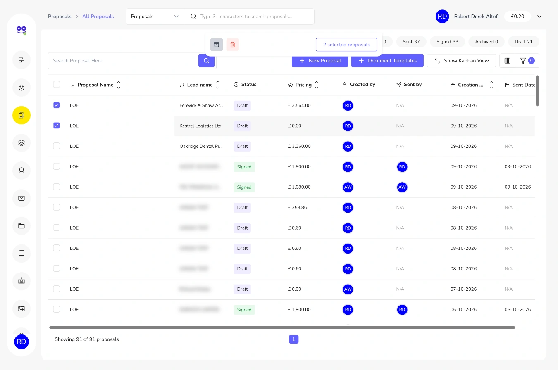558x370 pixels.
Task: Click the 2 selected proposals button
Action: point(346,45)
